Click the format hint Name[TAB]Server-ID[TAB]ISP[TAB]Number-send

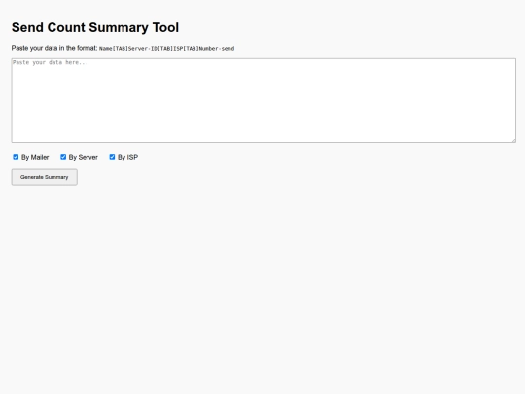[x=167, y=49]
